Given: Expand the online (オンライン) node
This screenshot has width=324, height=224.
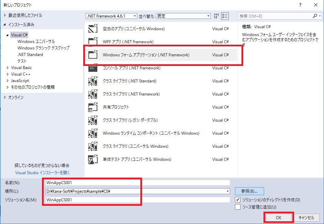Looking at the screenshot, I should (5, 98).
